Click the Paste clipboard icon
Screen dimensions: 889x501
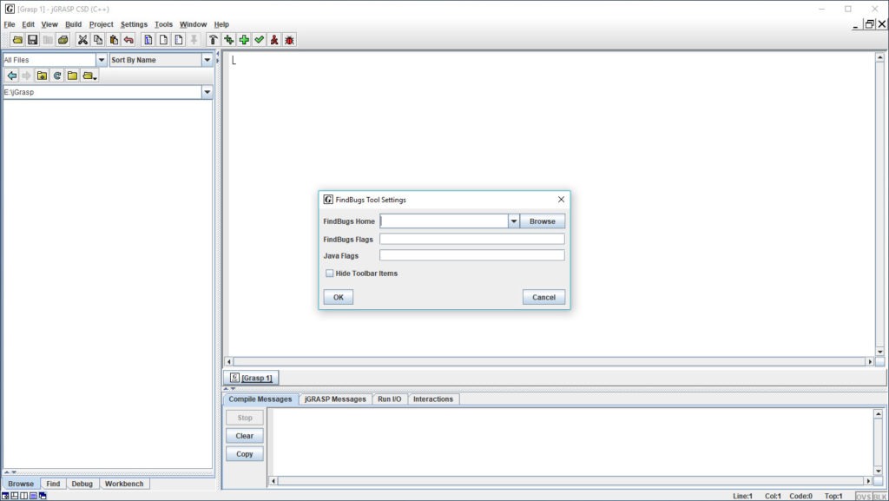114,40
